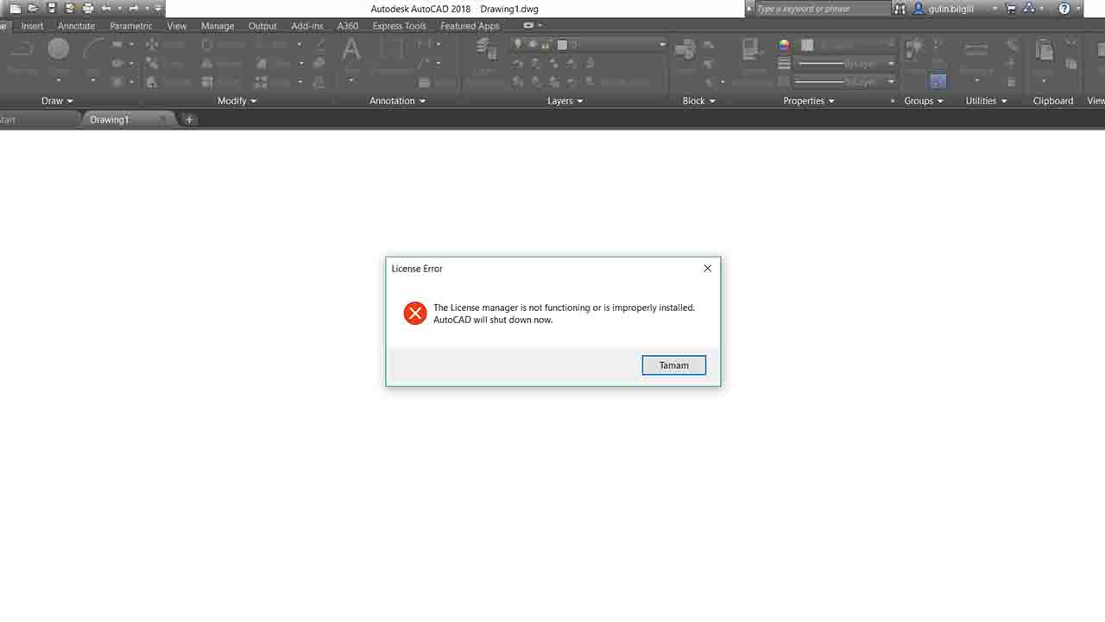Image resolution: width=1105 pixels, height=622 pixels.
Task: Open dropdown next to gulin.bilgili username
Action: (994, 9)
